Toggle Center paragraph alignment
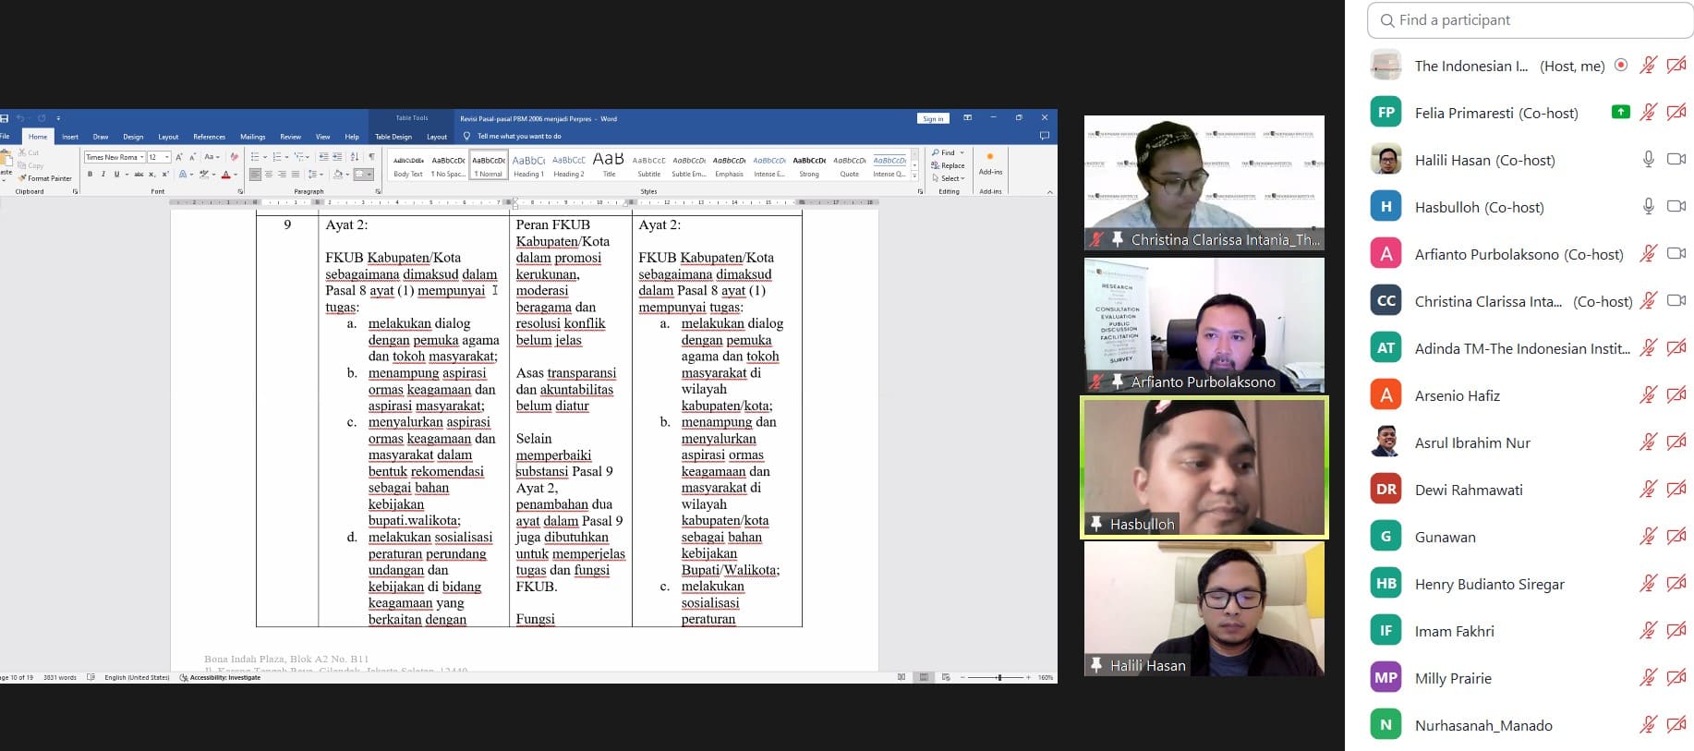The image size is (1694, 751). point(269,174)
